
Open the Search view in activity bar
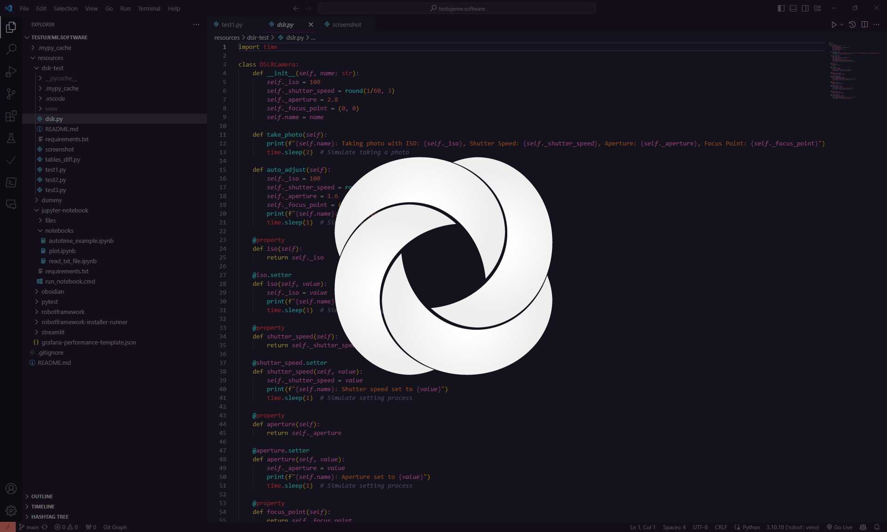pyautogui.click(x=11, y=49)
